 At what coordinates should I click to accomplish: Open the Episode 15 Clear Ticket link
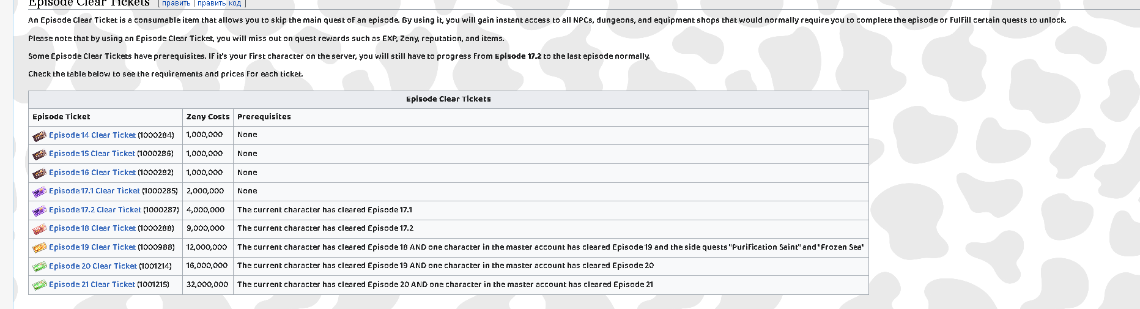tap(92, 154)
